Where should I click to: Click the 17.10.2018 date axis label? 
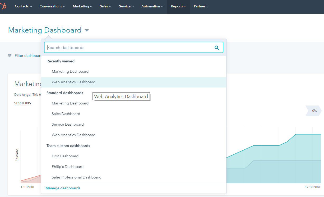pyautogui.click(x=313, y=187)
